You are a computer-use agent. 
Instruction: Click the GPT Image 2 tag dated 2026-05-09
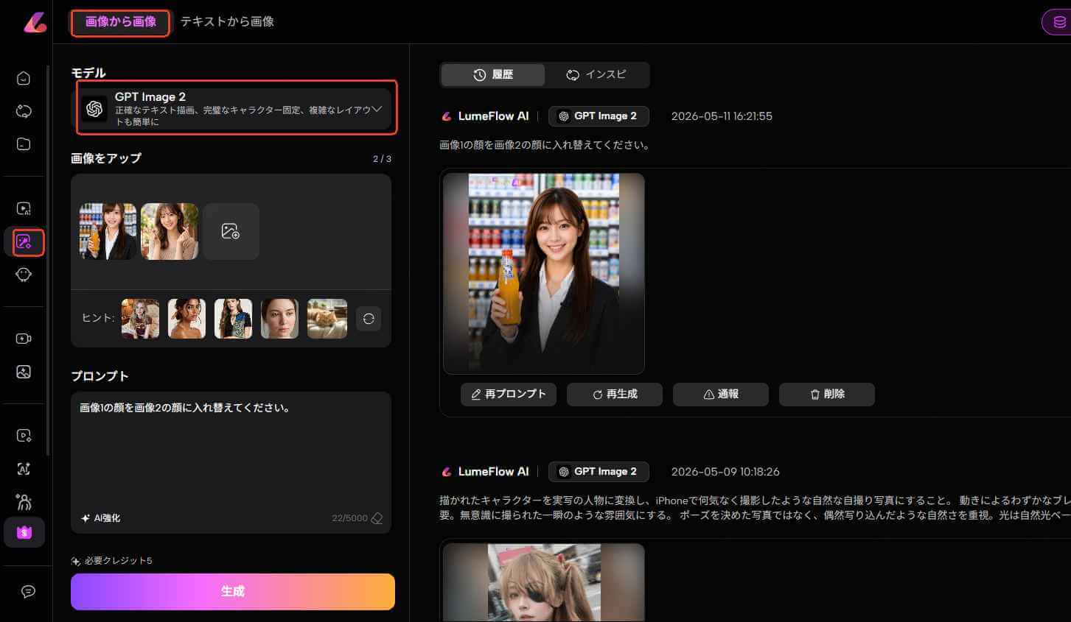599,472
